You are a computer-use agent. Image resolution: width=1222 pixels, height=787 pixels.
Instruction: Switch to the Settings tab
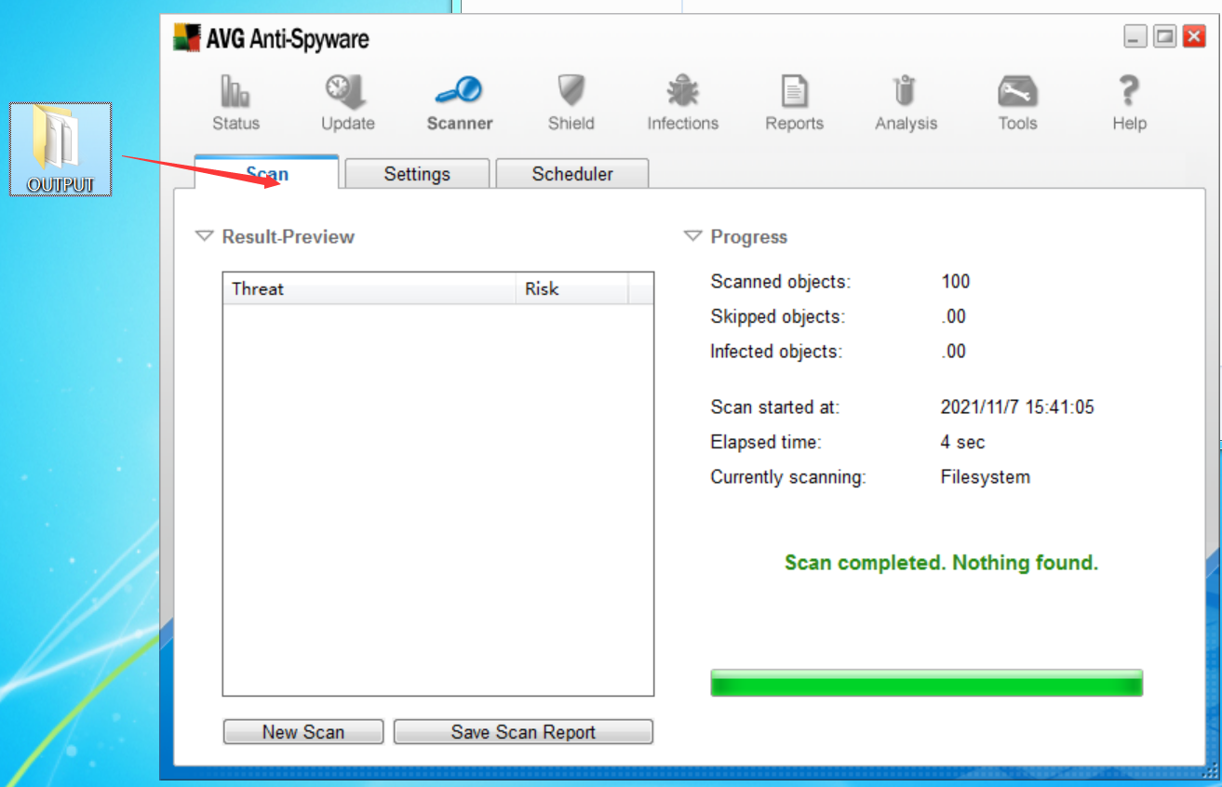417,174
